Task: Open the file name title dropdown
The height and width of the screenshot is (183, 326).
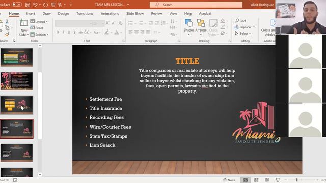Action: click(x=128, y=5)
